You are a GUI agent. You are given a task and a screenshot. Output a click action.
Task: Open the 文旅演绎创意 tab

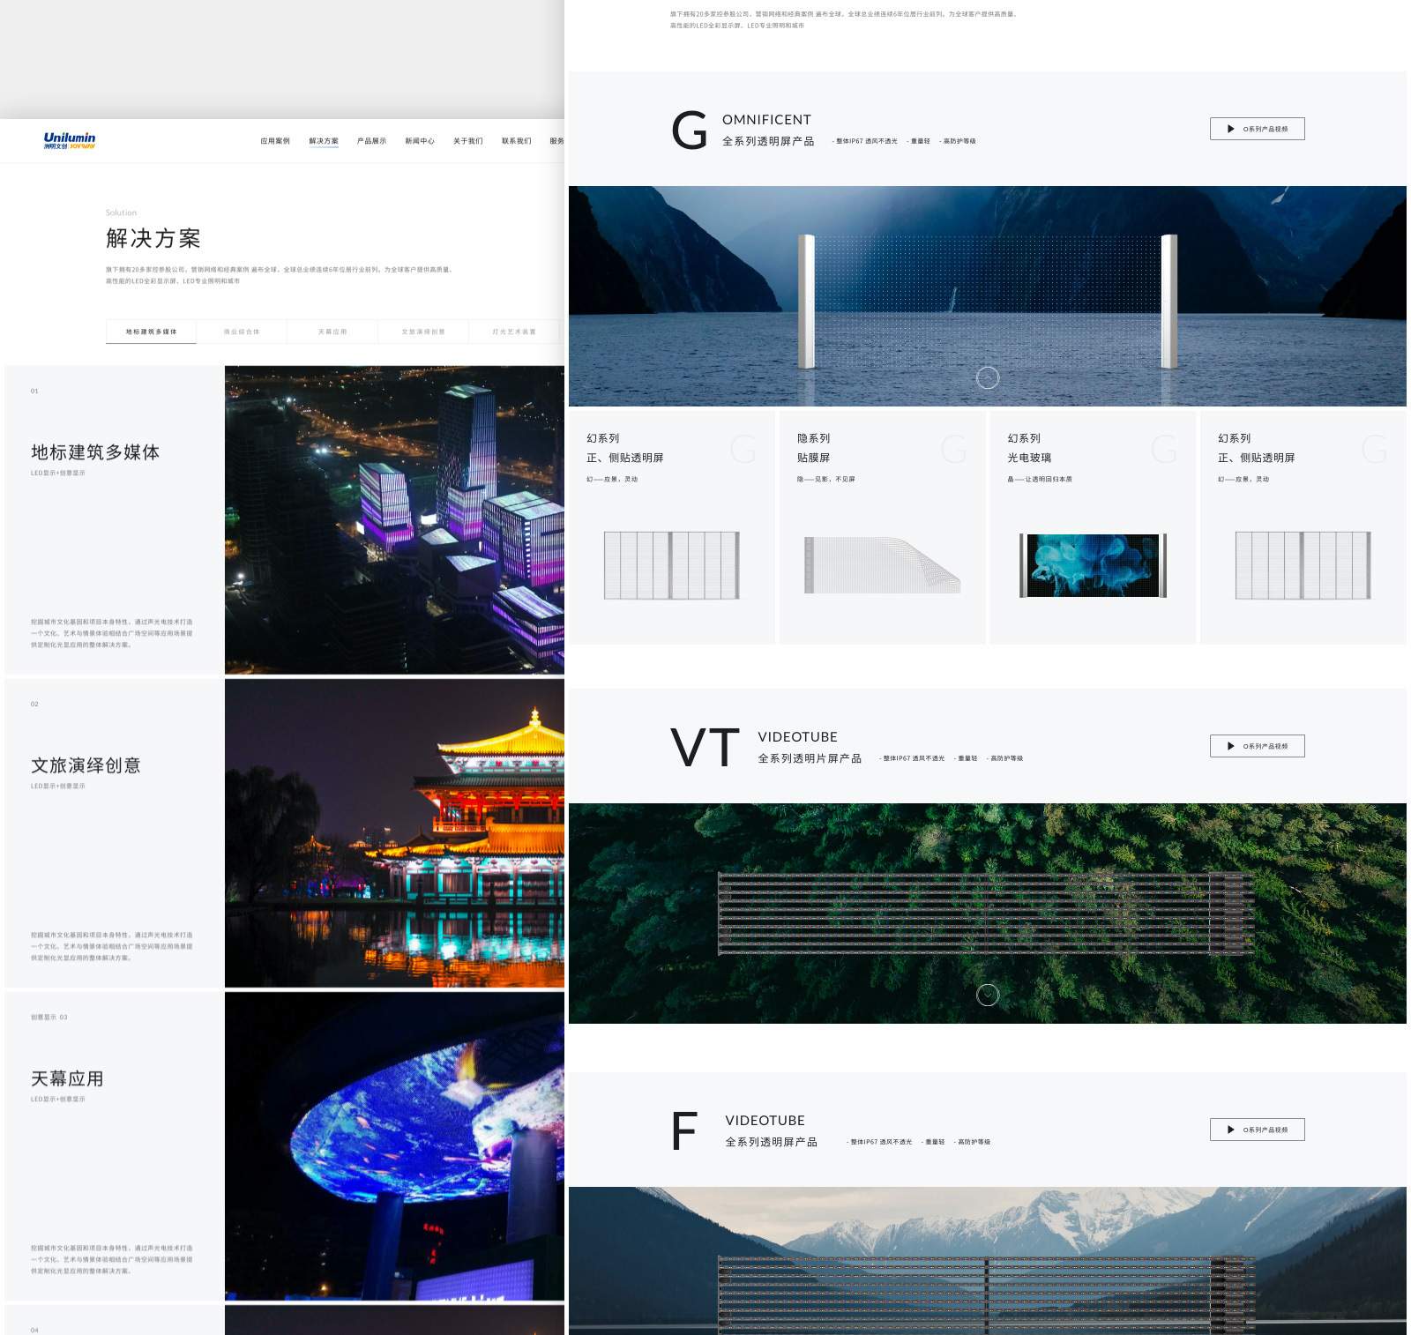pyautogui.click(x=423, y=332)
